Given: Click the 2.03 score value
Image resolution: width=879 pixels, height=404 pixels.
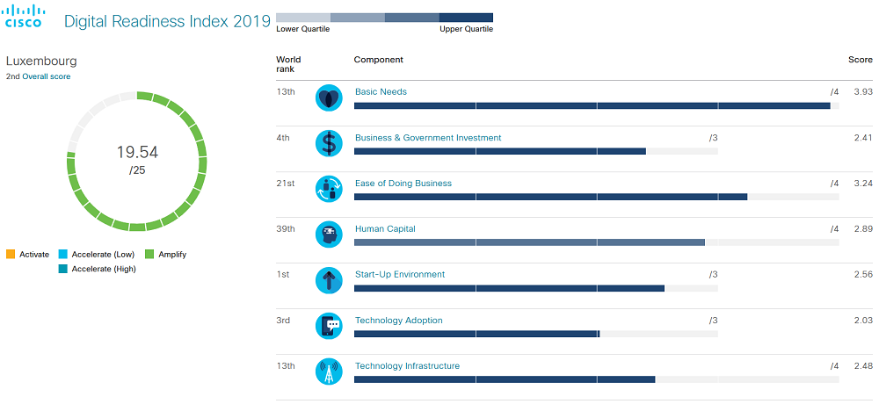Looking at the screenshot, I should 863,321.
